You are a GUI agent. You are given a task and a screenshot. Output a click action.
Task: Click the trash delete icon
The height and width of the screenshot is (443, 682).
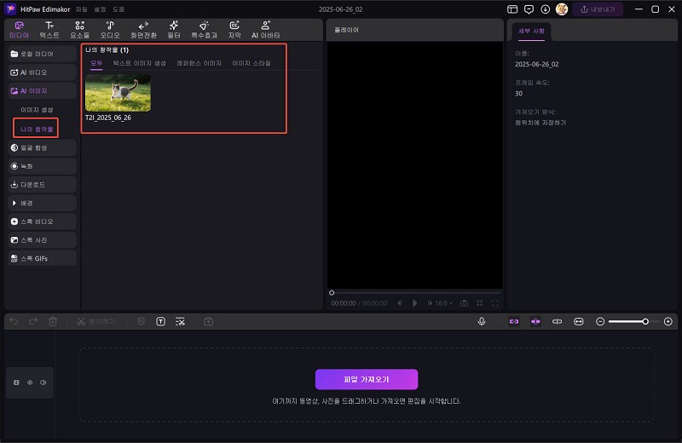coord(53,321)
